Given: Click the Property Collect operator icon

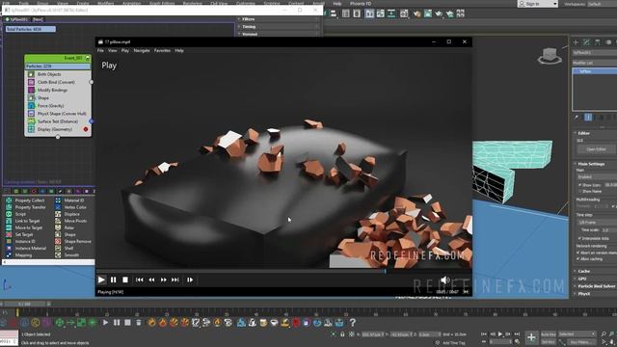Looking at the screenshot, I should 9,200.
